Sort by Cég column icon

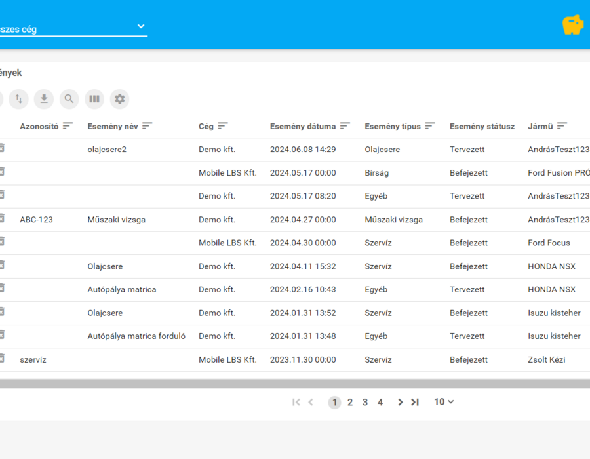point(223,126)
